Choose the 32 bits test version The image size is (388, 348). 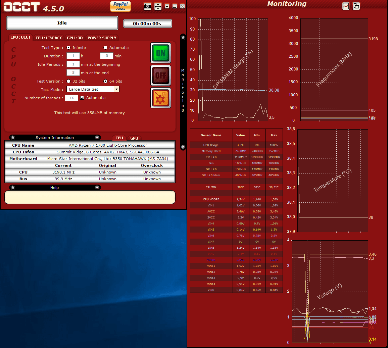pyautogui.click(x=68, y=81)
